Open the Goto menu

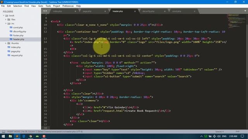41,6
